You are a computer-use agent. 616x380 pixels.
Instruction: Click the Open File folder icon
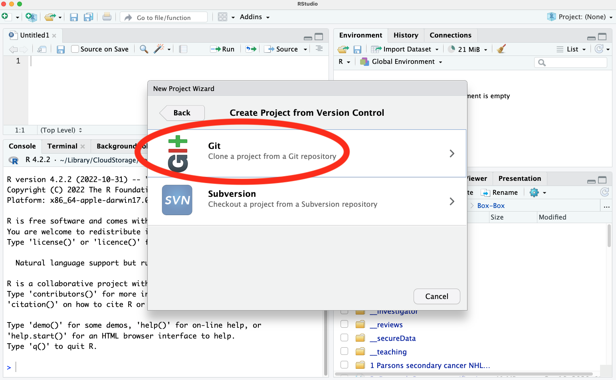(50, 17)
